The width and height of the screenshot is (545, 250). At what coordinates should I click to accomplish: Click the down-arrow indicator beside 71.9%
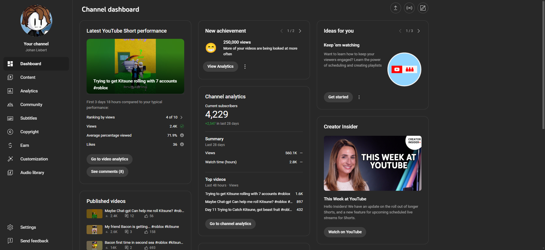tap(182, 135)
